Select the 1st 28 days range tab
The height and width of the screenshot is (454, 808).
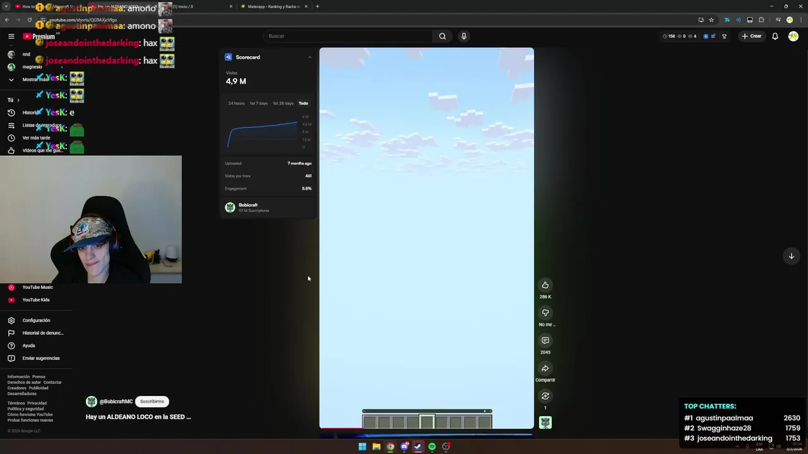click(283, 103)
